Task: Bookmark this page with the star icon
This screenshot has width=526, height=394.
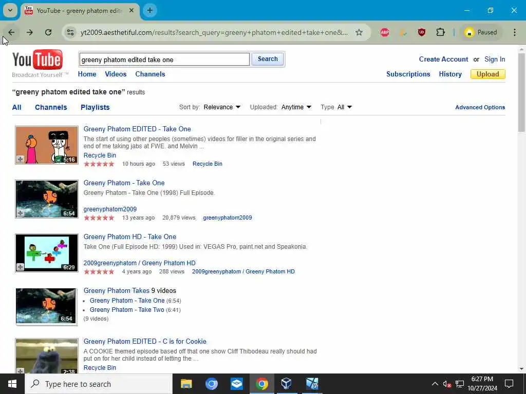Action: point(359,32)
